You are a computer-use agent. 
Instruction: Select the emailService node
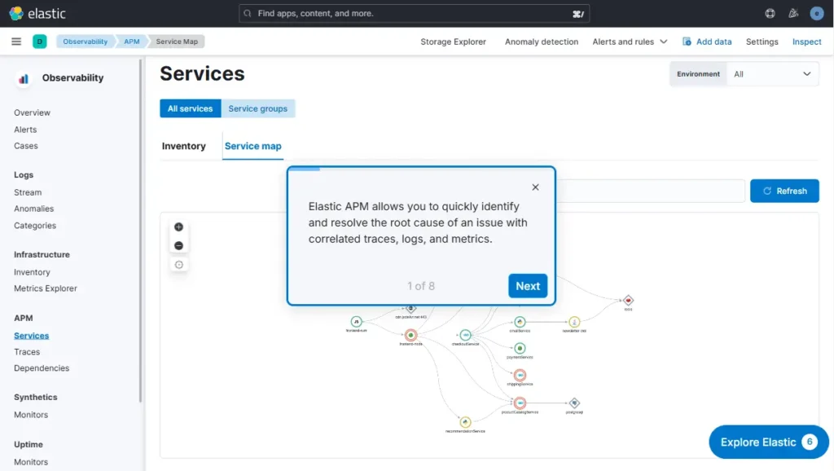[520, 321]
